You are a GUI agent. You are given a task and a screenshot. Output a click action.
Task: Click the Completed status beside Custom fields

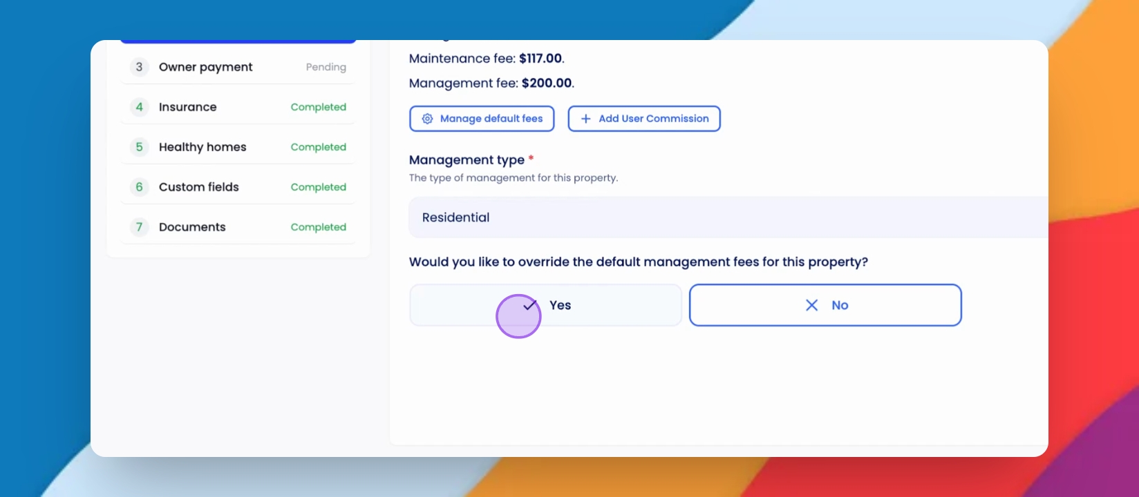click(319, 187)
